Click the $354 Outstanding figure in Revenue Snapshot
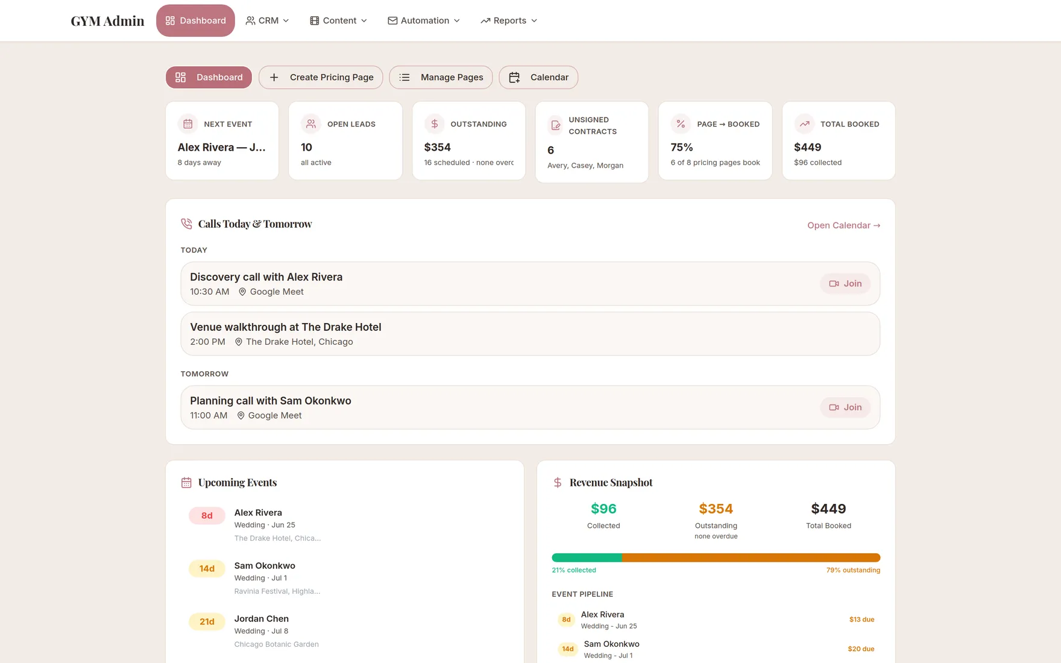The height and width of the screenshot is (663, 1061). (x=716, y=509)
